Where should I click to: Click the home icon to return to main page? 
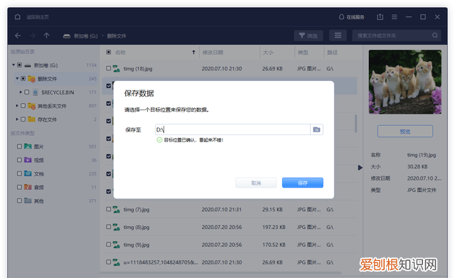18,17
